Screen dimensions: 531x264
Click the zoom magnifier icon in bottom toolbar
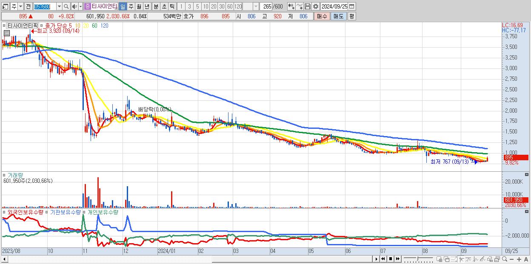click(x=505, y=259)
